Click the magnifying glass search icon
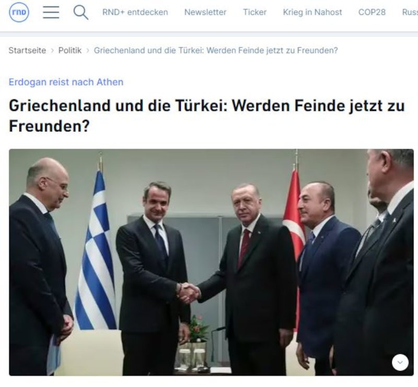Image resolution: width=418 pixels, height=387 pixels. coord(81,12)
